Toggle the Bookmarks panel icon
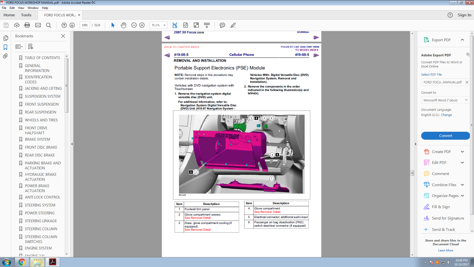 point(5,47)
